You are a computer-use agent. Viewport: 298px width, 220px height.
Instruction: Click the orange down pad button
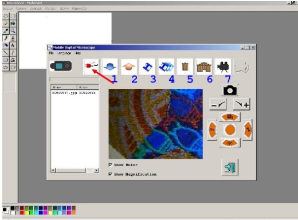pos(230,143)
